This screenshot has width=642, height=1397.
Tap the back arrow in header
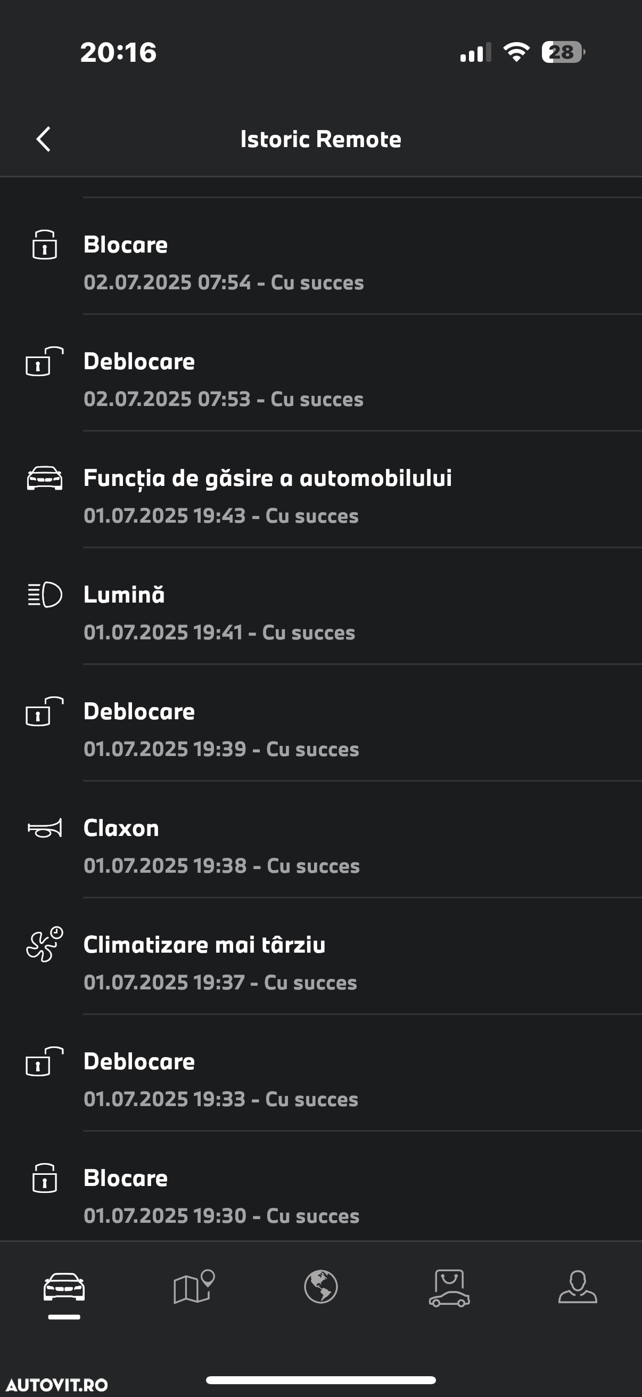point(43,140)
